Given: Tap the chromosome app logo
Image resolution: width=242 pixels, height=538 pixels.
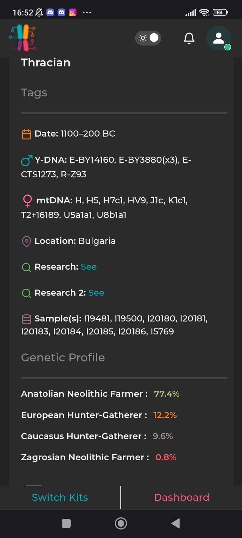Looking at the screenshot, I should pos(23,38).
